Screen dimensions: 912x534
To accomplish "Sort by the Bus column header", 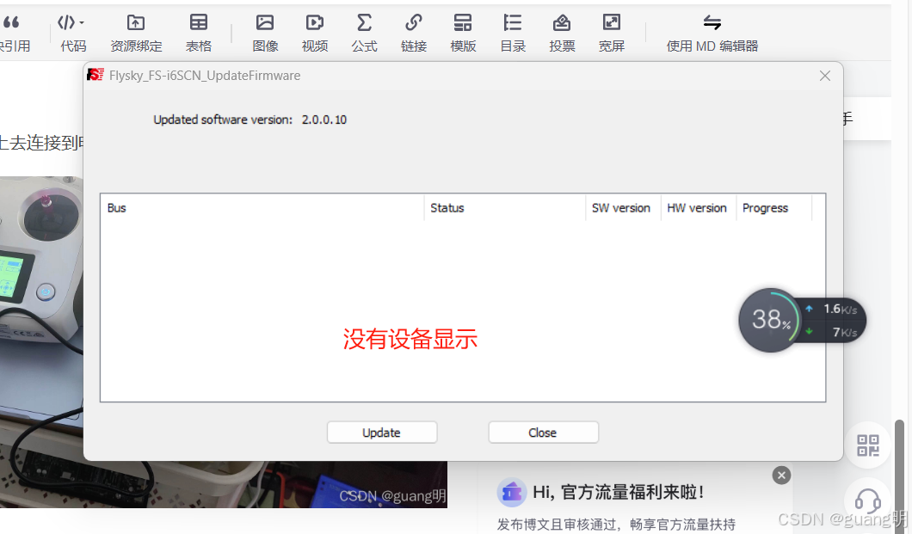I will point(262,208).
